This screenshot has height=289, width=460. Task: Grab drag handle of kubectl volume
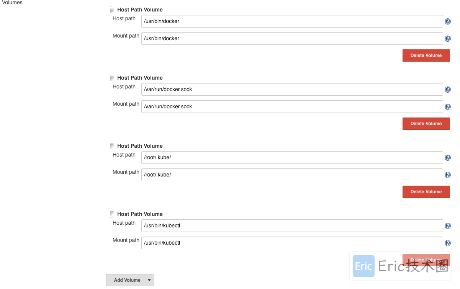pos(112,214)
